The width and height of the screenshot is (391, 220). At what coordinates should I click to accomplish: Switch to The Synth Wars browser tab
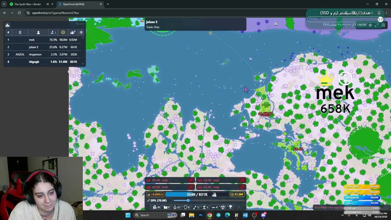point(27,4)
